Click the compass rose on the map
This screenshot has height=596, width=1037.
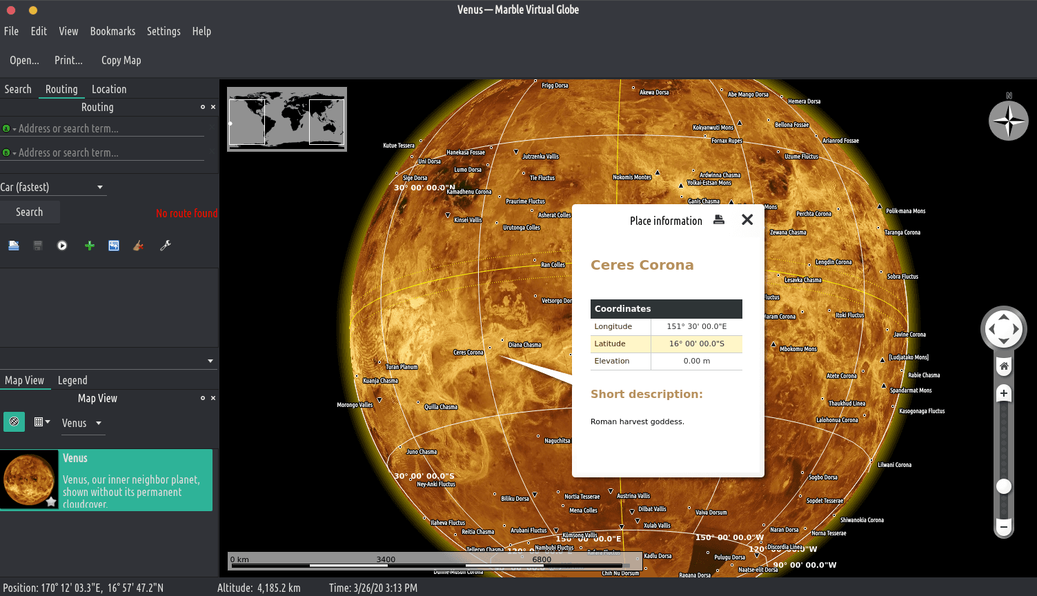coord(1008,121)
